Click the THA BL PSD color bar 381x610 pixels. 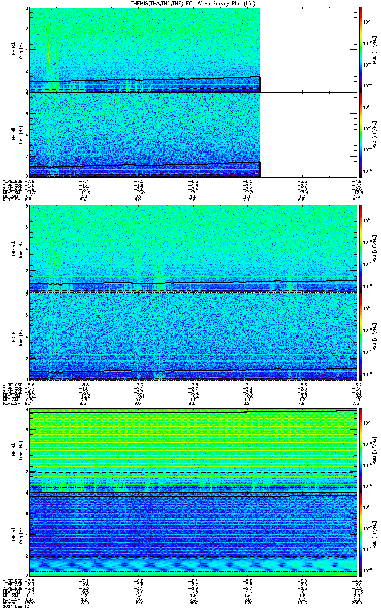click(361, 49)
